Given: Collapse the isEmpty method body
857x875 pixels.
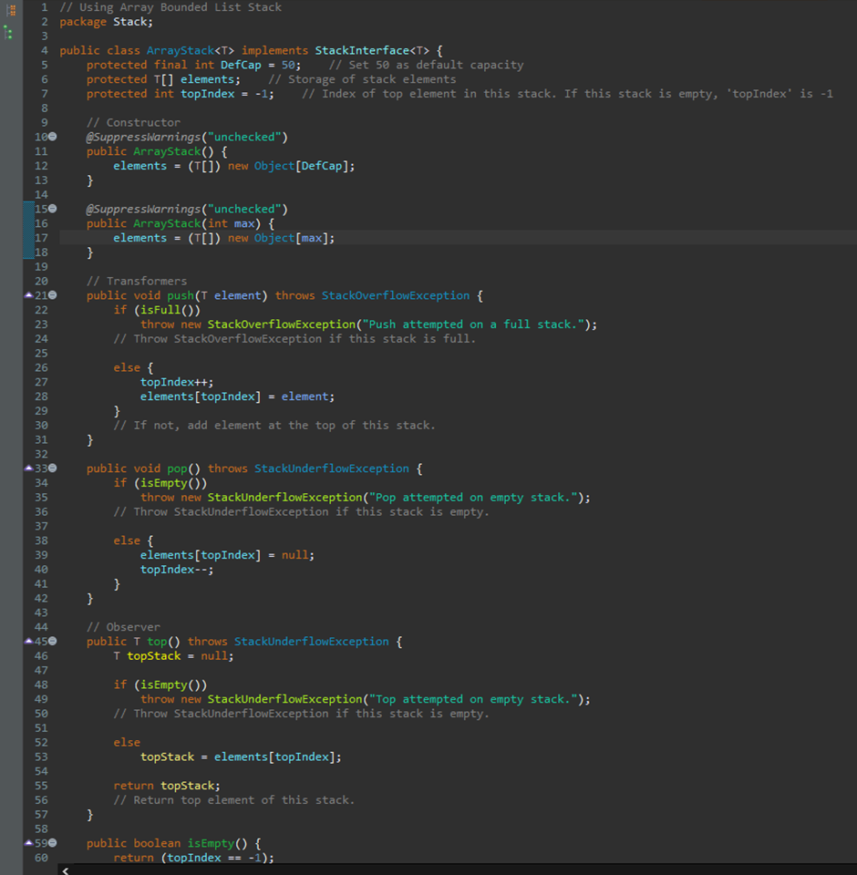Looking at the screenshot, I should tap(52, 843).
